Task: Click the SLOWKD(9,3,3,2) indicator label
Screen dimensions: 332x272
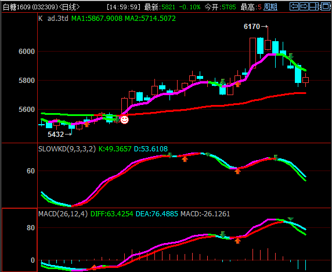Action: point(67,149)
